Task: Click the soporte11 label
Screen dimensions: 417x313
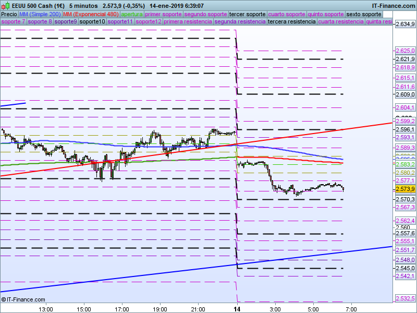Action: coord(120,21)
